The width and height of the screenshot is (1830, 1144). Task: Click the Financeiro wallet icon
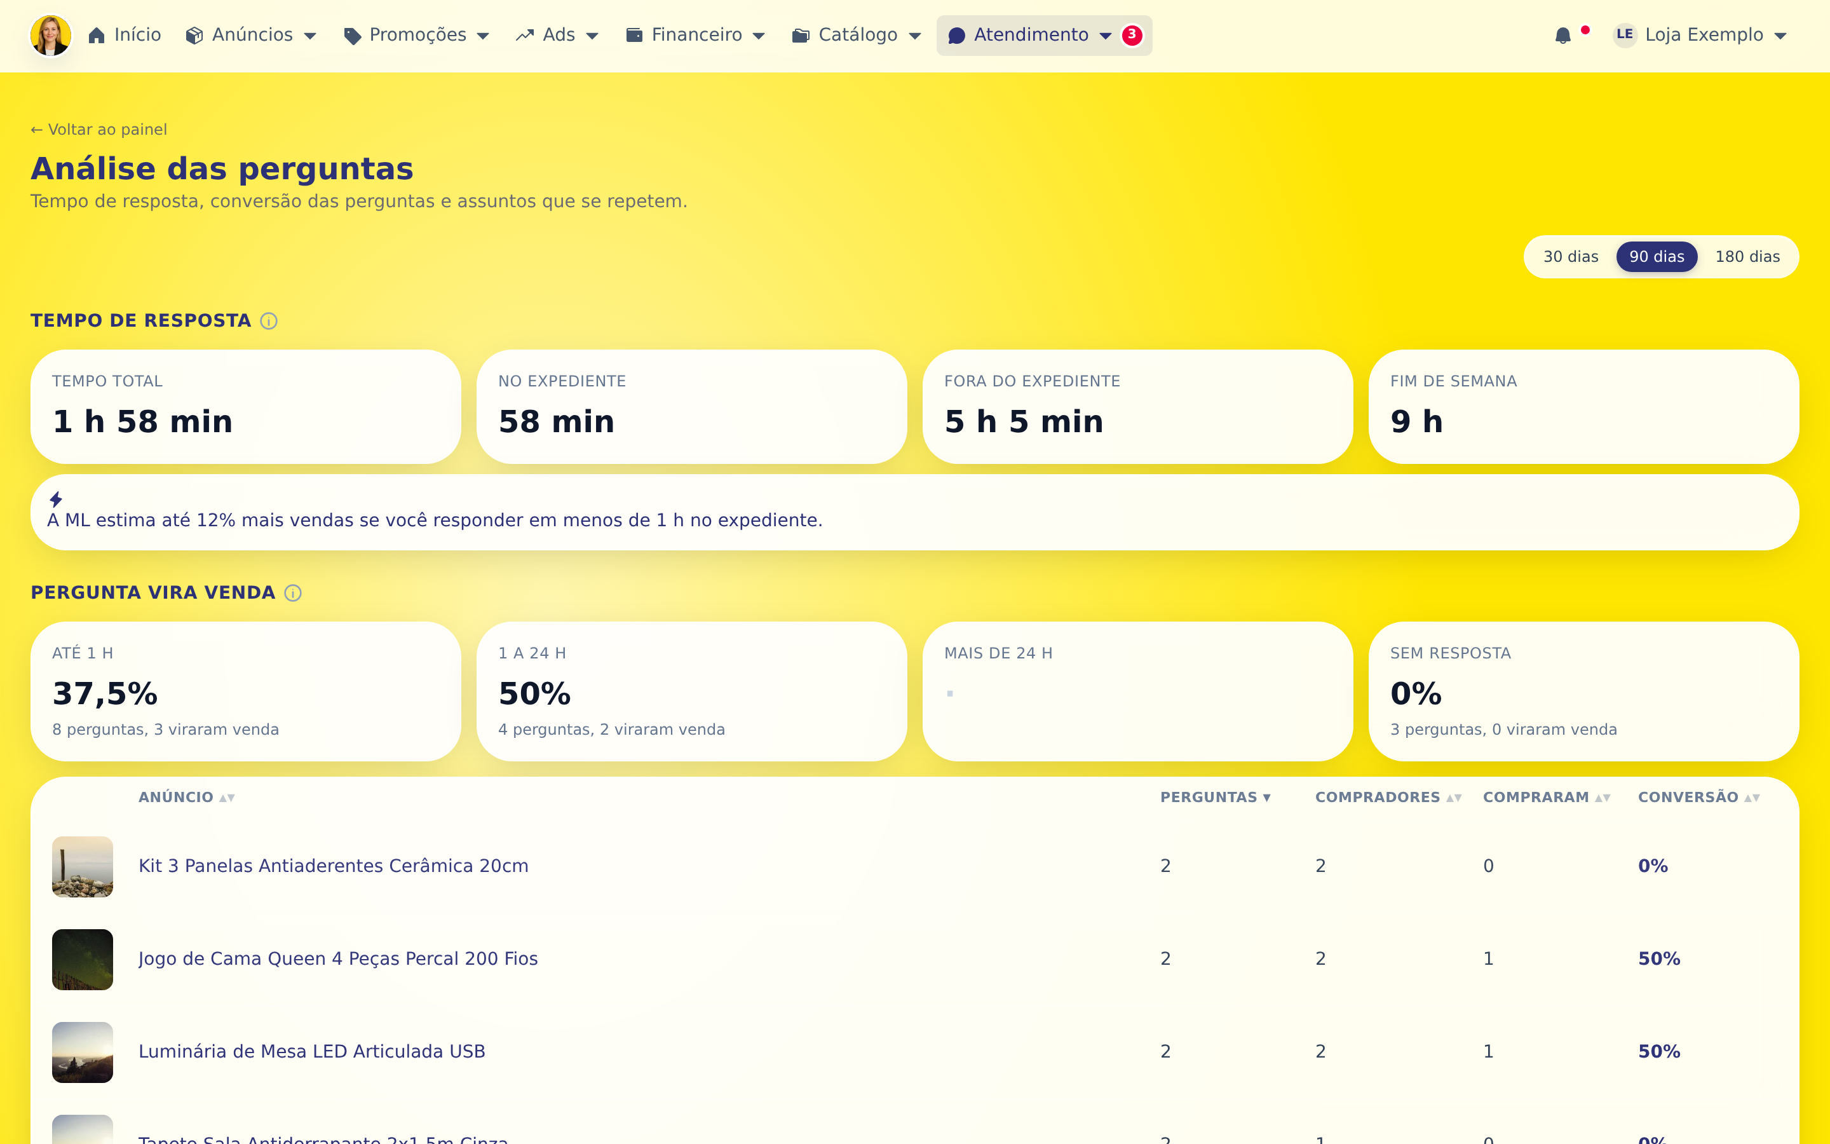pyautogui.click(x=634, y=36)
